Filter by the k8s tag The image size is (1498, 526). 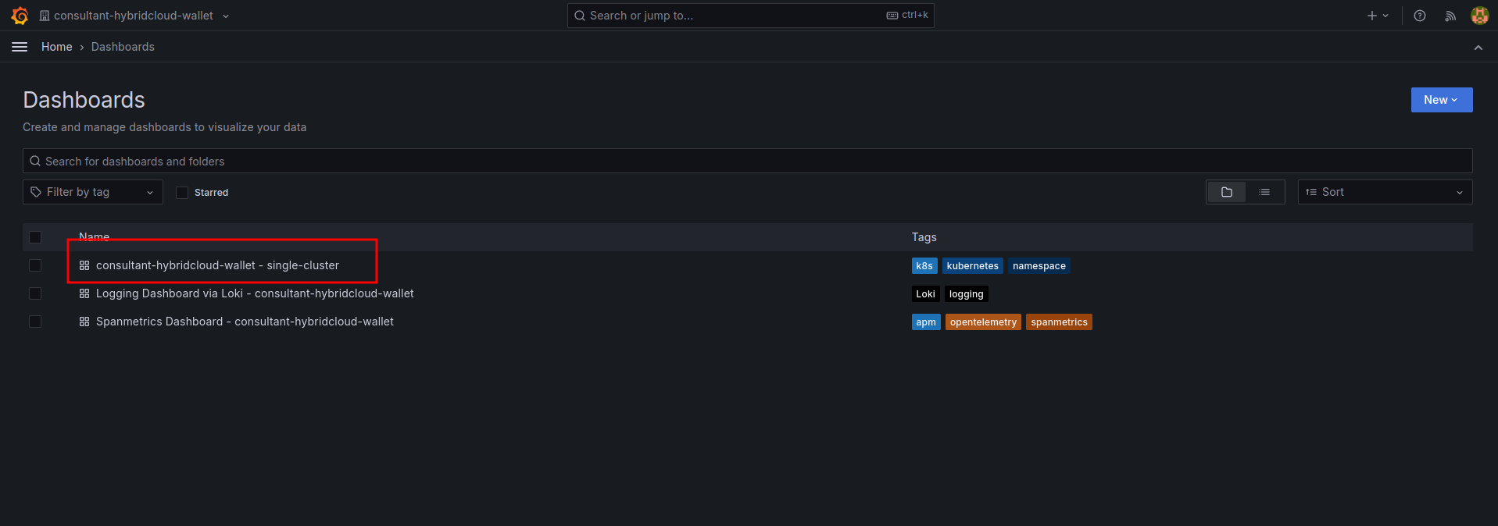click(924, 266)
